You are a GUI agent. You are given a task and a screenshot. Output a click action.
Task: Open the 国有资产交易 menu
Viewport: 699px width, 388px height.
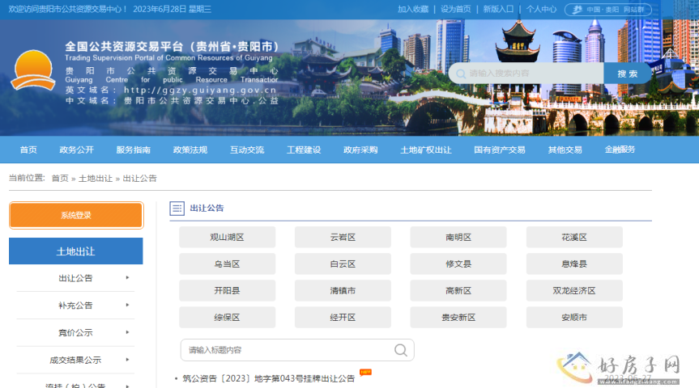click(x=500, y=150)
